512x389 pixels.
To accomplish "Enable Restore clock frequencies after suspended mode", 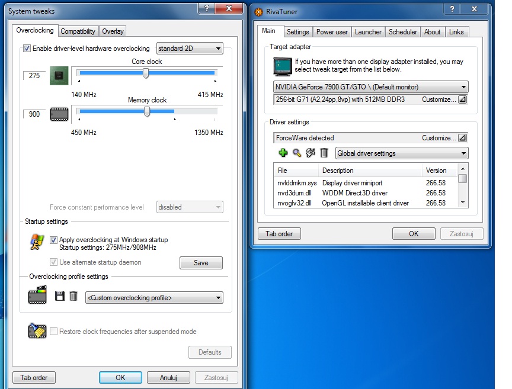I will (x=53, y=331).
